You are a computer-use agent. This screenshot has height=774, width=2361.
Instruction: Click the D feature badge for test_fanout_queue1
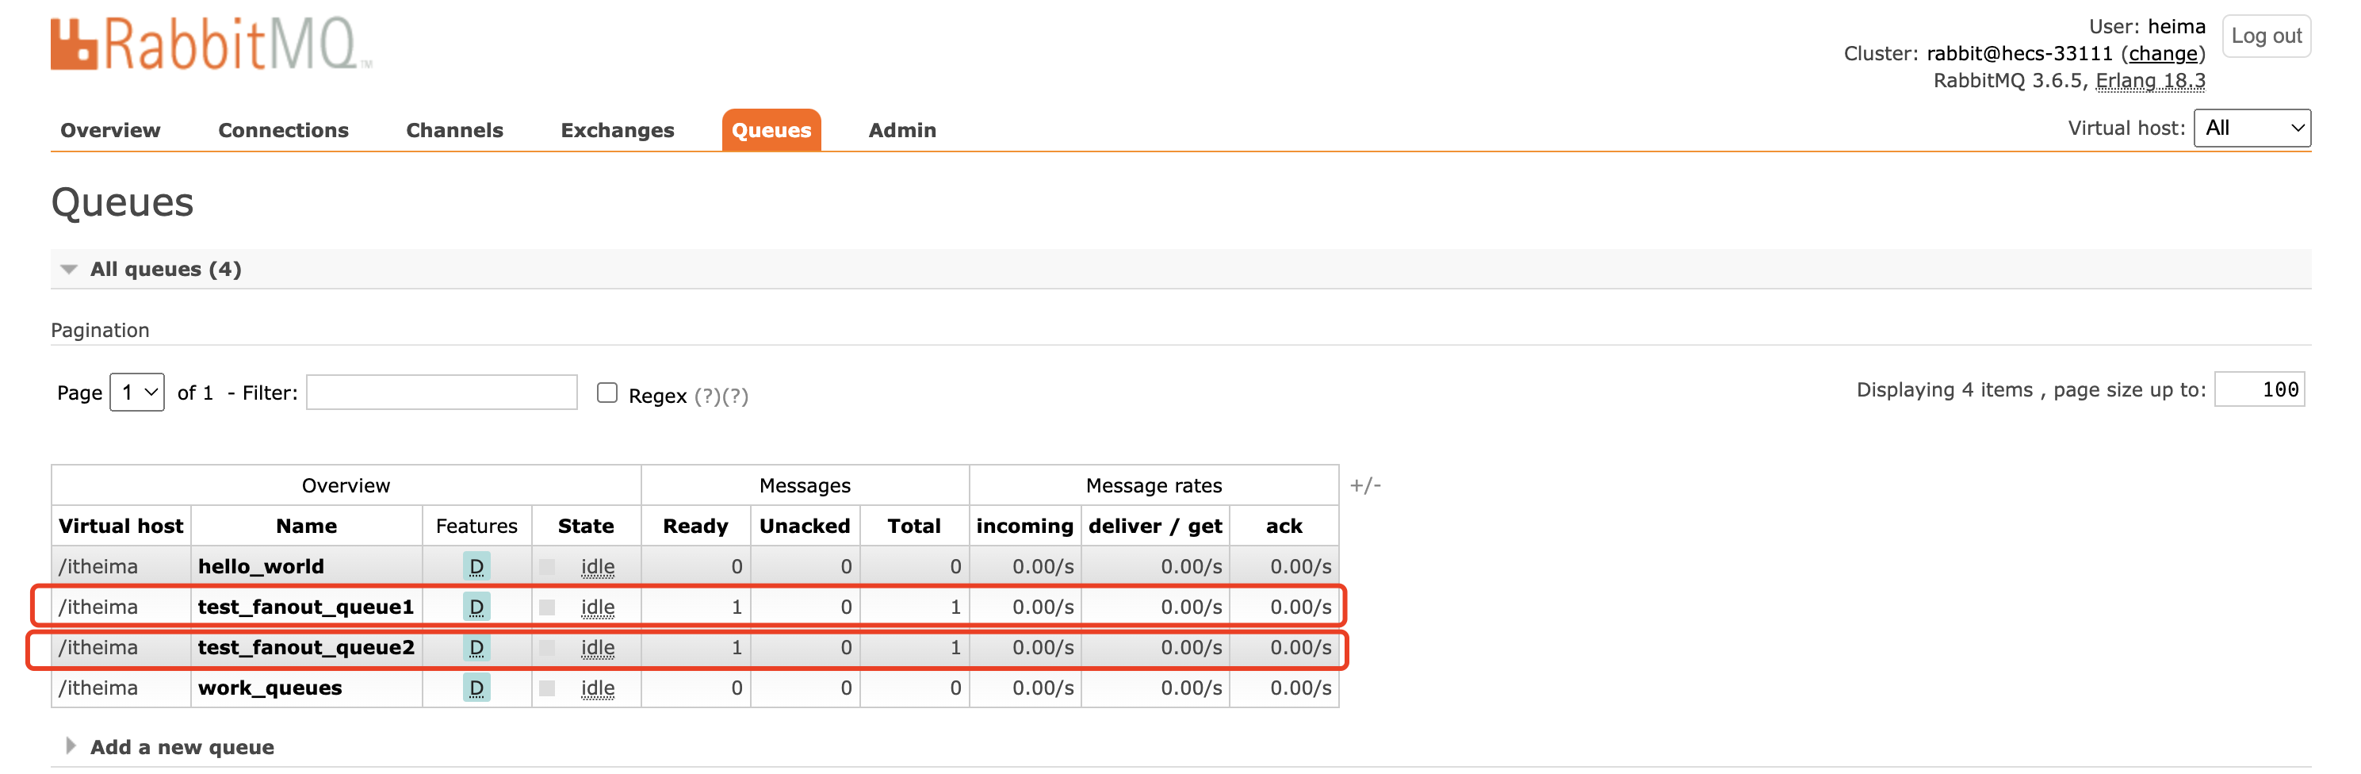pyautogui.click(x=476, y=606)
